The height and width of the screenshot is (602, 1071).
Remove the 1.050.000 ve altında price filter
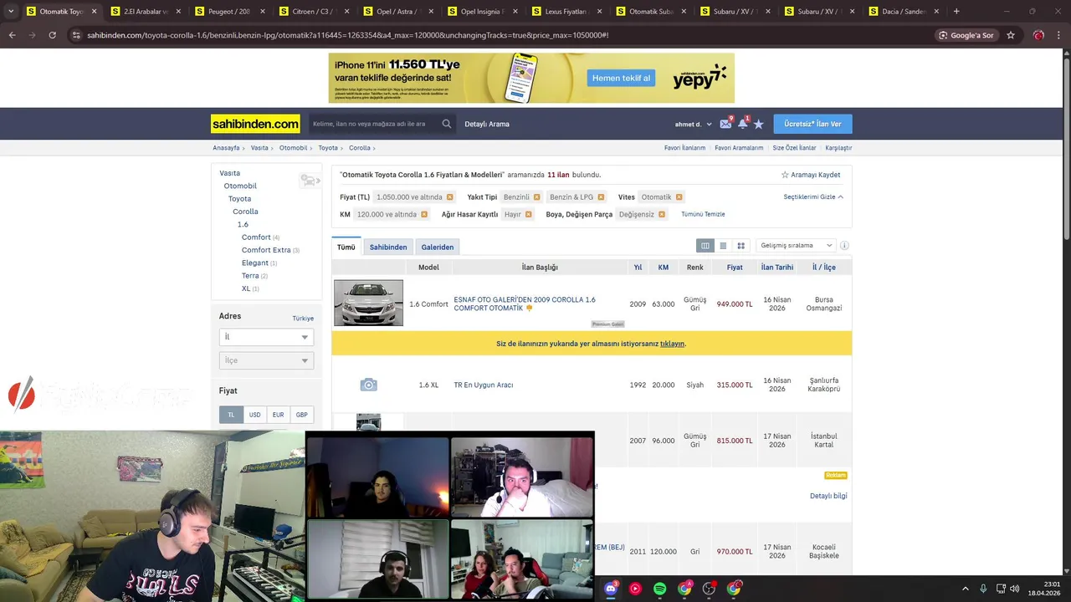[449, 197]
